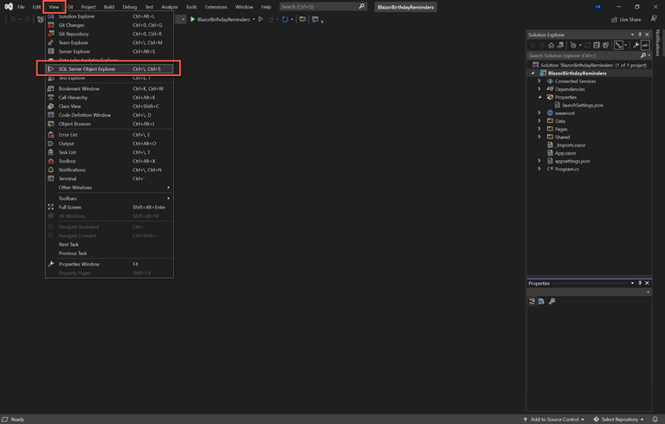Click Collapse All icon in Solution Explorer
The width and height of the screenshot is (665, 424).
(597, 45)
